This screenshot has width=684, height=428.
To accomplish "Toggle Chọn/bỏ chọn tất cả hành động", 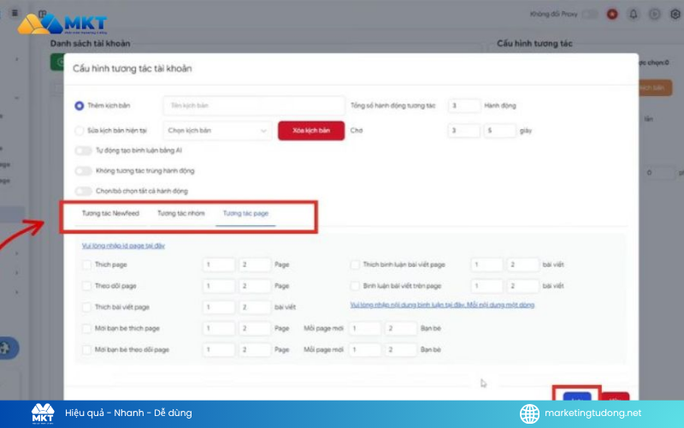I will click(83, 191).
